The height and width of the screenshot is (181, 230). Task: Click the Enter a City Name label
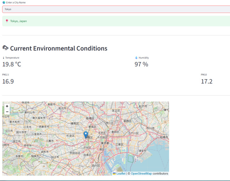point(16,3)
